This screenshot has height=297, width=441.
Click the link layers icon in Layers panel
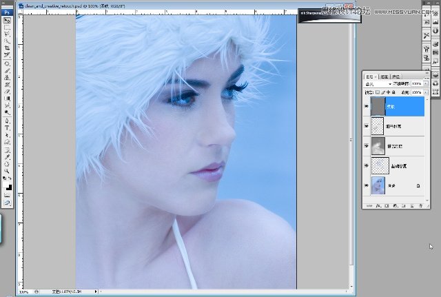369,206
